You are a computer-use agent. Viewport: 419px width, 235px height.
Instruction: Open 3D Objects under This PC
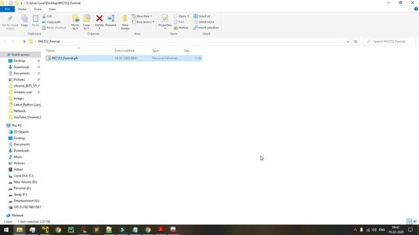21,132
